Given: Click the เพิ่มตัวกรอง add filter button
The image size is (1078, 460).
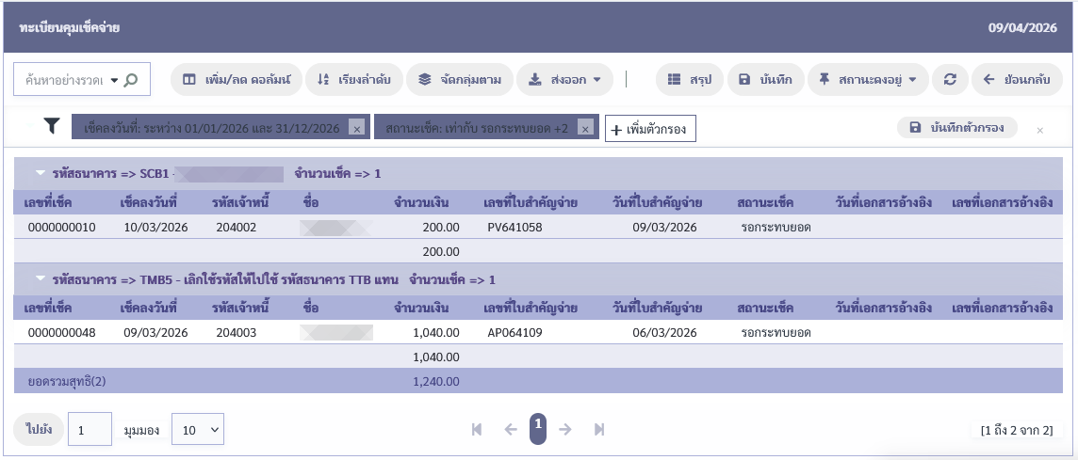Looking at the screenshot, I should tap(650, 128).
